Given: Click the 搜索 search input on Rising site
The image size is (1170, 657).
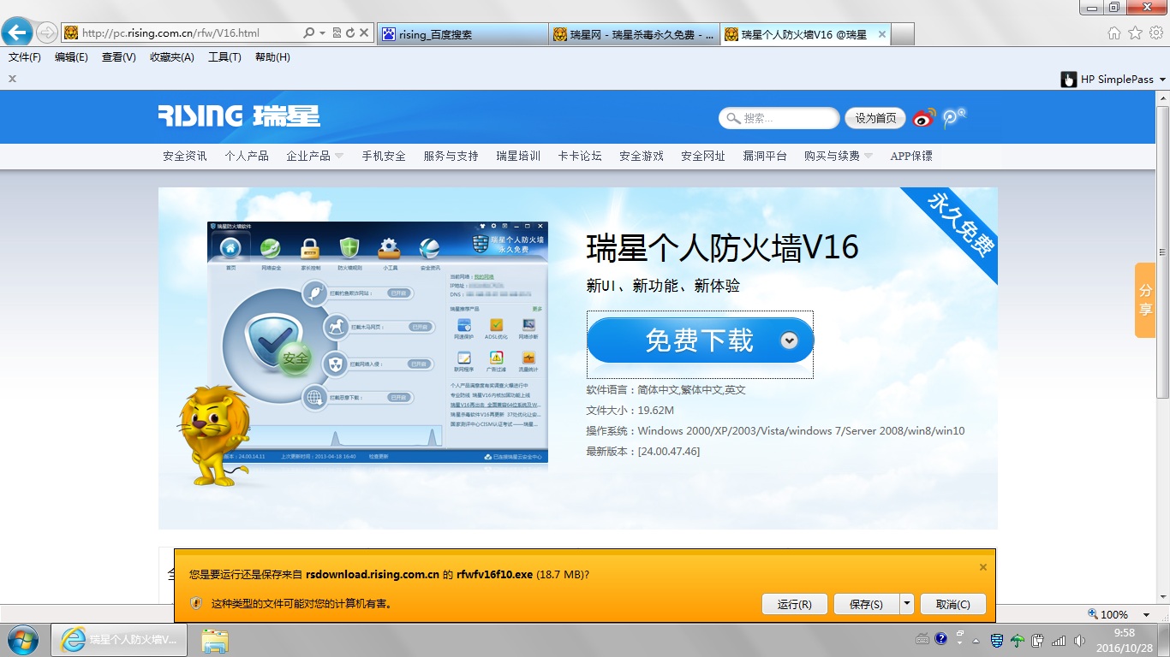Looking at the screenshot, I should (x=779, y=118).
